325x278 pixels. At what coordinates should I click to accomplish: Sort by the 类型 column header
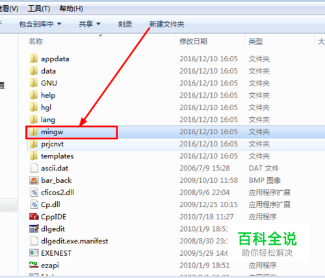click(x=255, y=41)
